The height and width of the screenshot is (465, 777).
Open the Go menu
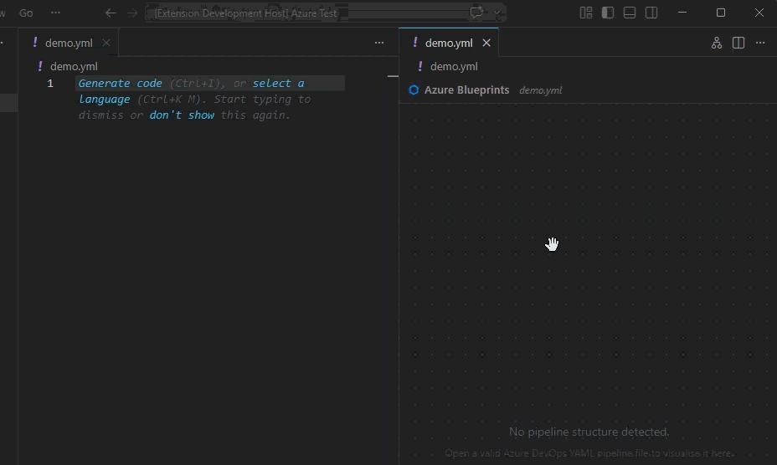coord(26,13)
